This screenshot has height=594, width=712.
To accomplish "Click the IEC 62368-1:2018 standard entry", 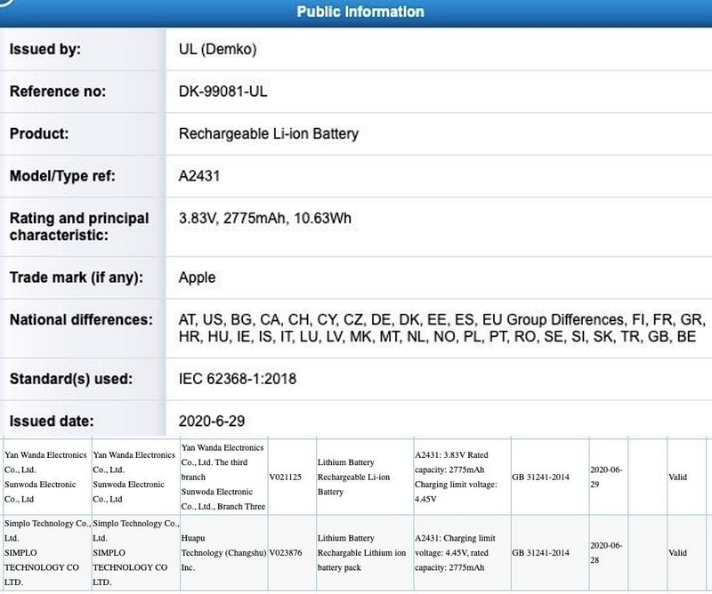I will [241, 377].
